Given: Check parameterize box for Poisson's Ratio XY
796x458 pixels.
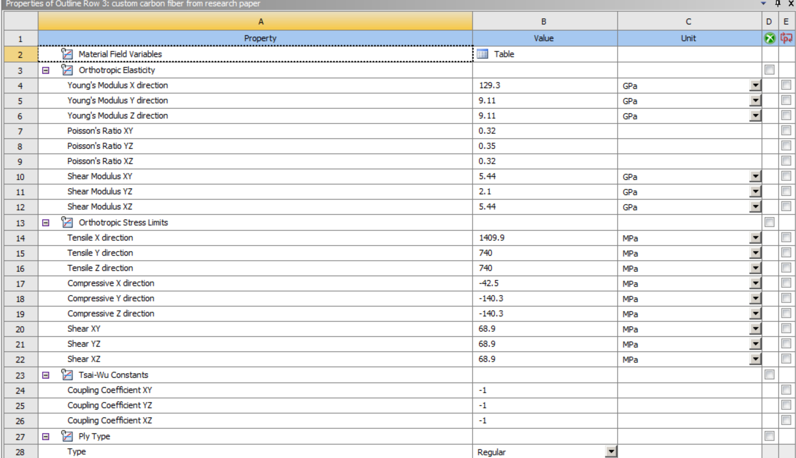Looking at the screenshot, I should click(786, 130).
